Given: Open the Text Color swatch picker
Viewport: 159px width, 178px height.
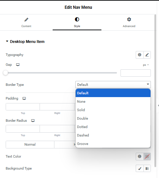Looking at the screenshot, I should click(147, 157).
